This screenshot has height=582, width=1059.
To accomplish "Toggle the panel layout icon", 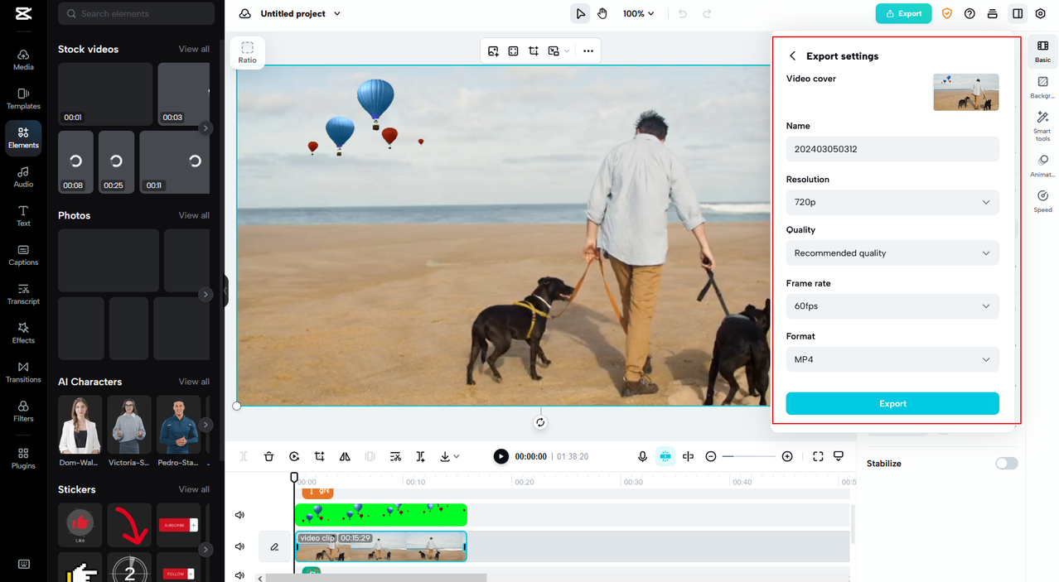I will pos(1018,13).
